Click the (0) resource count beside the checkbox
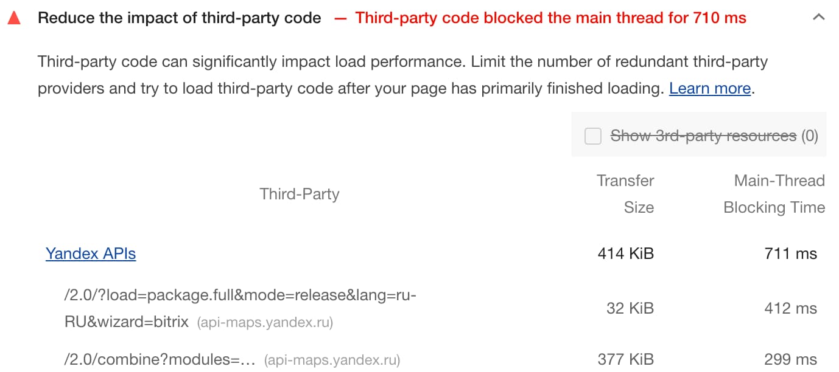Image resolution: width=839 pixels, height=372 pixels. point(810,136)
